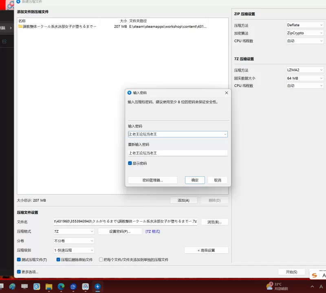
Task: Click the 文件名 archive path field
Action: pos(126,221)
